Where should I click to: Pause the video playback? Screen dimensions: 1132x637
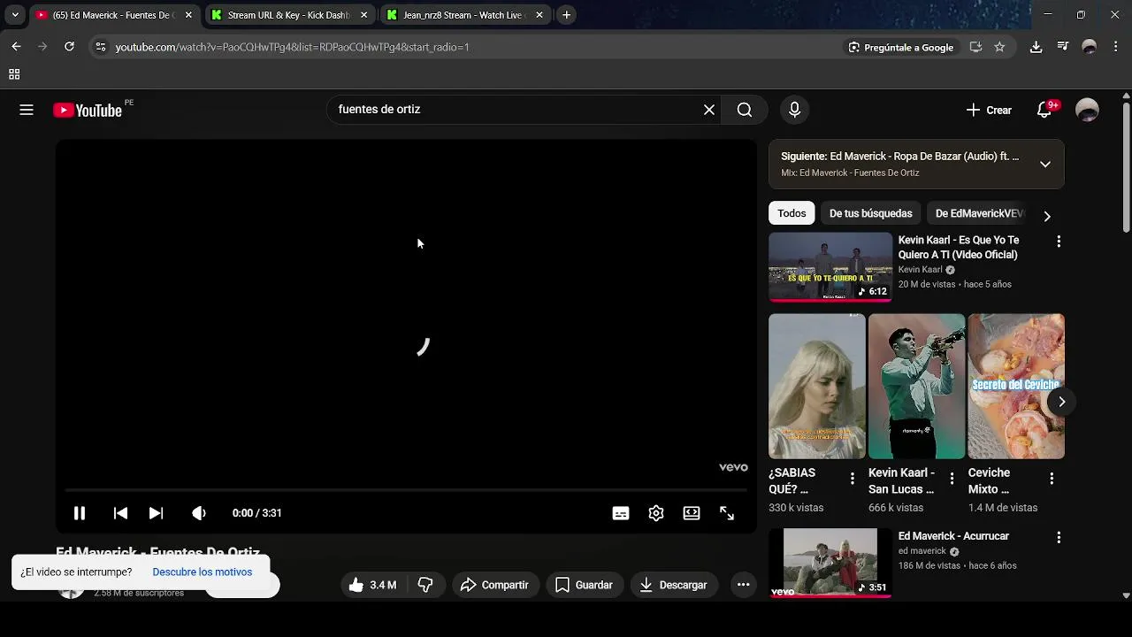pos(79,513)
